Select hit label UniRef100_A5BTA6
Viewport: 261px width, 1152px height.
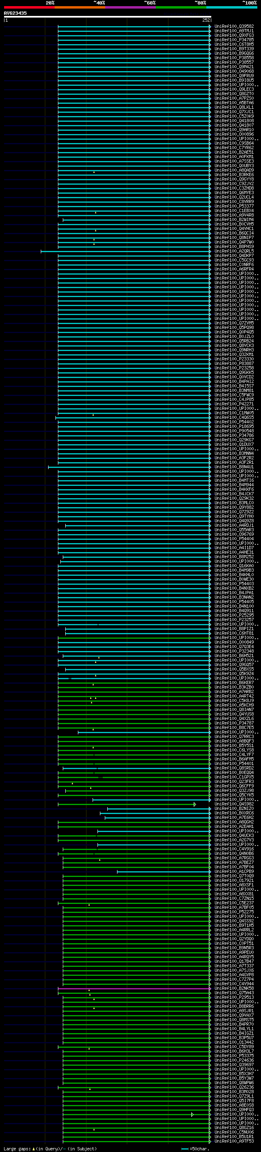point(234,103)
